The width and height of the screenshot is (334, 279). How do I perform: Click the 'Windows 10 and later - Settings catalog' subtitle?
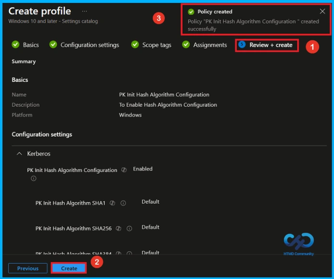[53, 21]
